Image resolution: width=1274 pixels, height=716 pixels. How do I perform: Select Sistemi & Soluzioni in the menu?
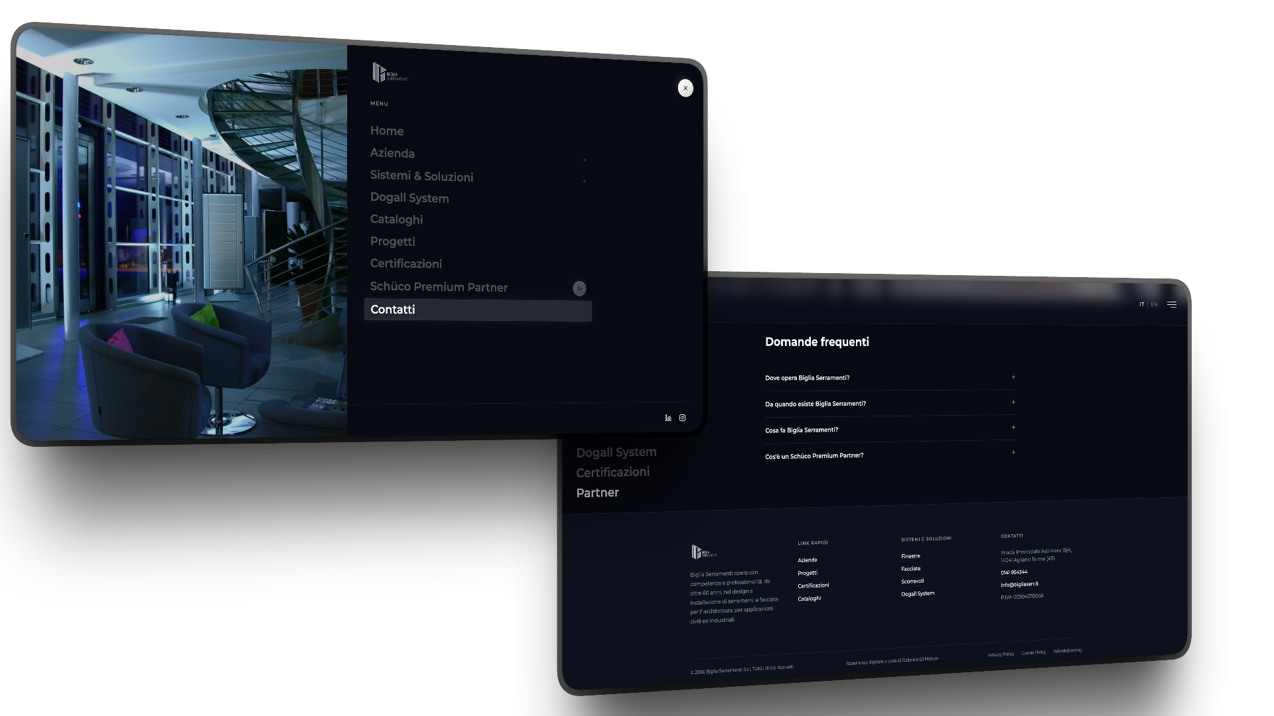tap(421, 176)
